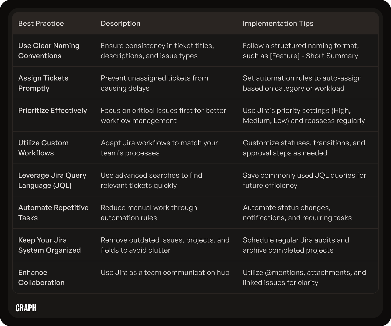The height and width of the screenshot is (326, 391).
Task: Select the 'Use Clear Naming Conventions' cell
Action: coord(49,51)
